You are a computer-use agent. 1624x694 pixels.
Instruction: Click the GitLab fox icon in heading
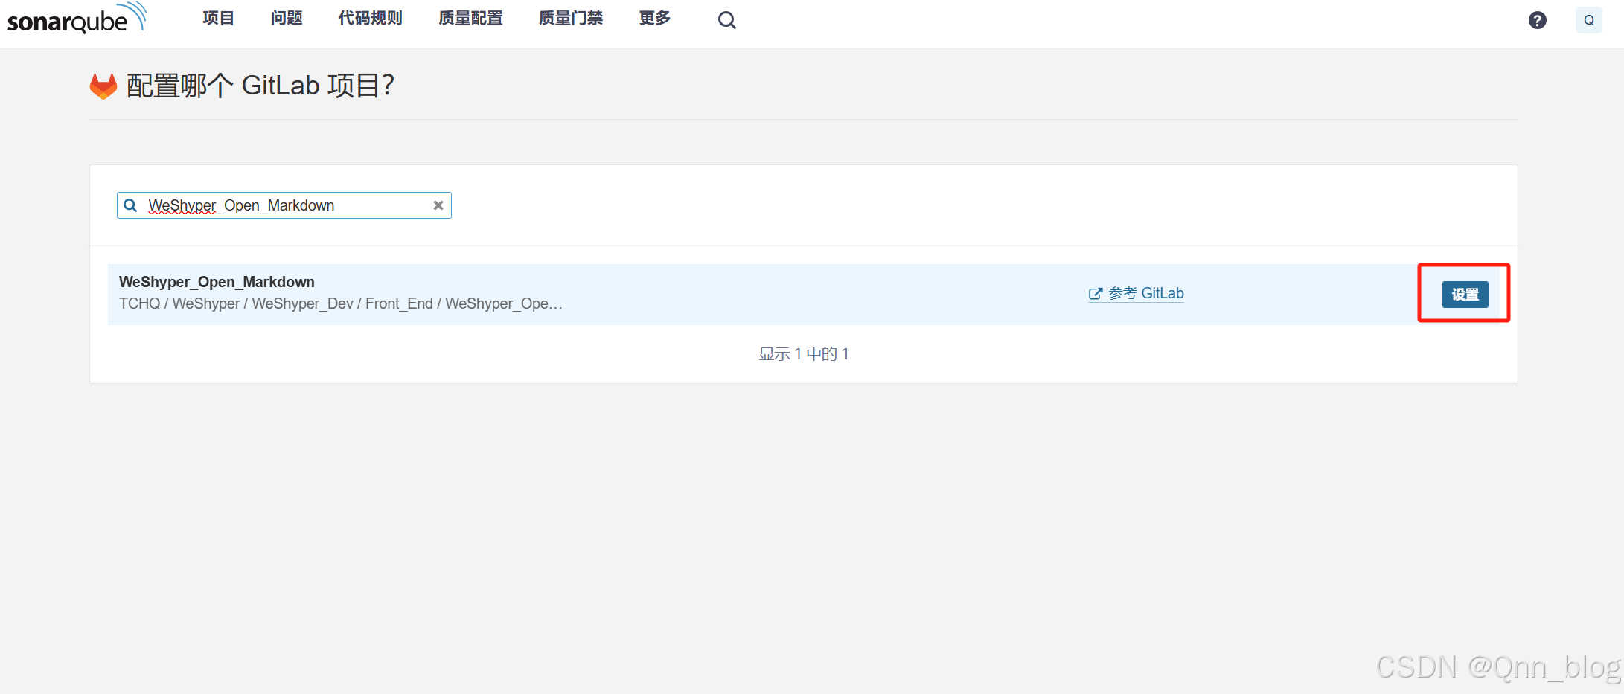point(103,86)
